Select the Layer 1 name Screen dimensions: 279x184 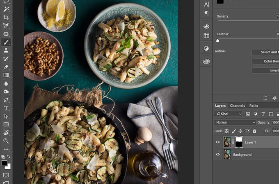pos(250,142)
